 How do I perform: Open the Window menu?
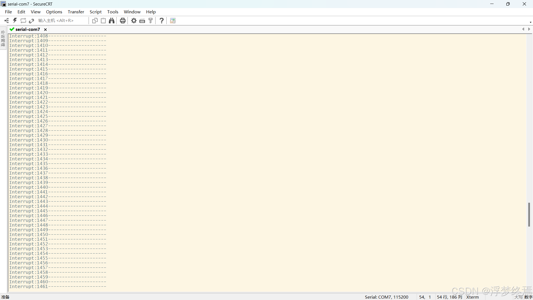[x=132, y=12]
